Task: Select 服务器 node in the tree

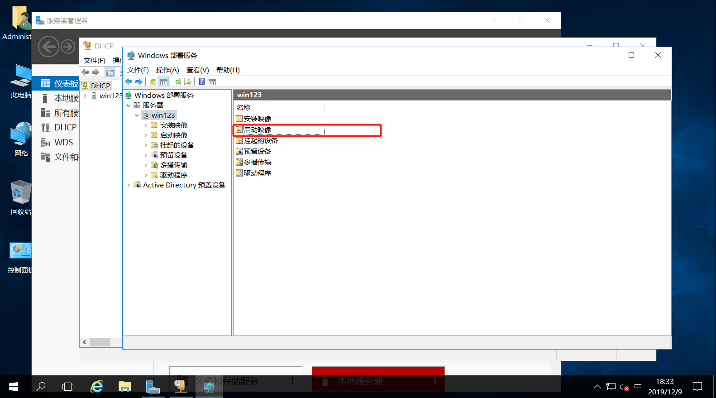Action: (x=153, y=105)
